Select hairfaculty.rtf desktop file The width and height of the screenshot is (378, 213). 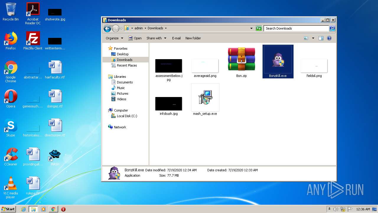(55, 70)
